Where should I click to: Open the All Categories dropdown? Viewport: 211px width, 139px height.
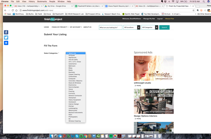click(x=150, y=27)
